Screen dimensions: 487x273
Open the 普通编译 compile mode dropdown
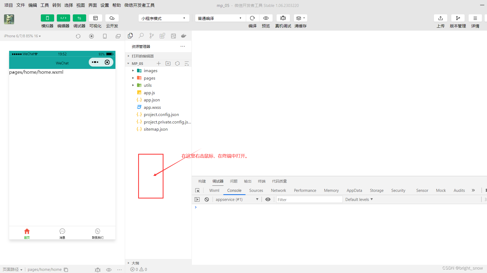219,18
